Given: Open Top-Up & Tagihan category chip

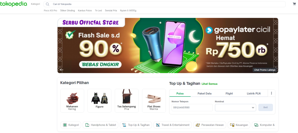Looking at the screenshot, I should 136,125.
